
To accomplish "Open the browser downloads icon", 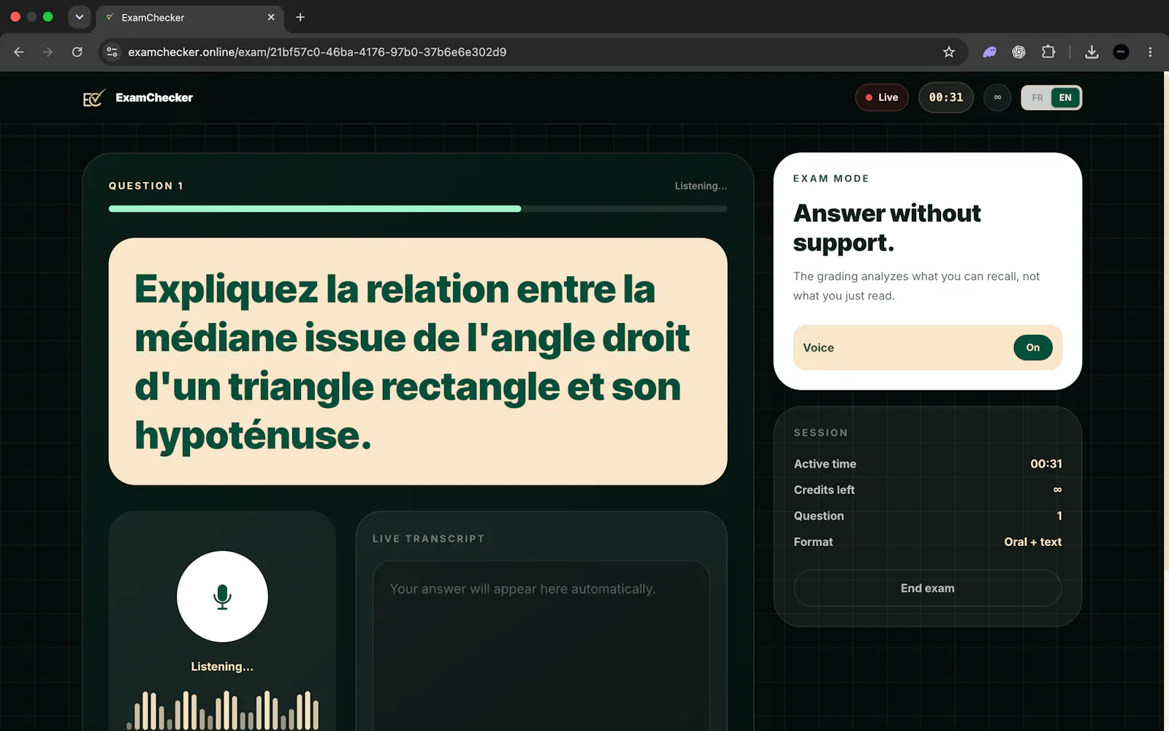I will pyautogui.click(x=1092, y=52).
